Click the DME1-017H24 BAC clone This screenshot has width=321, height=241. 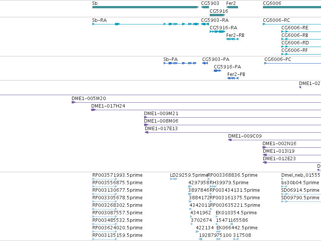tap(206, 110)
